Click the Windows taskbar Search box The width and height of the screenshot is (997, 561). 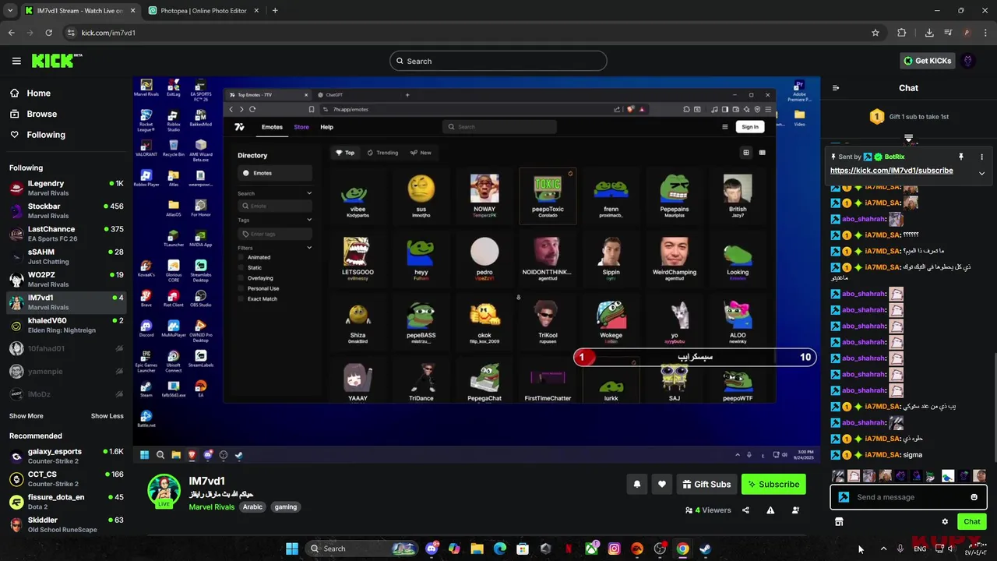[x=362, y=549]
